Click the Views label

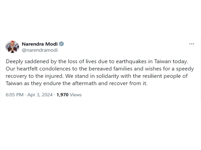(x=76, y=95)
